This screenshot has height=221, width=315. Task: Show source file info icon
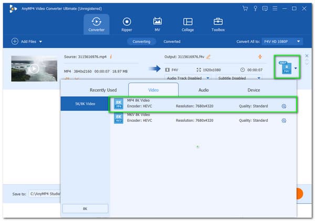point(111,56)
